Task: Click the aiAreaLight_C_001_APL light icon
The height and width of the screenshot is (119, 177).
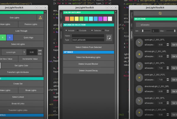Action: tap(139, 54)
